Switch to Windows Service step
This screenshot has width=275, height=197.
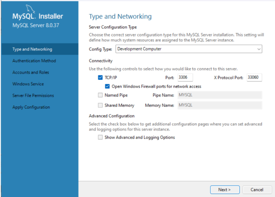click(28, 84)
